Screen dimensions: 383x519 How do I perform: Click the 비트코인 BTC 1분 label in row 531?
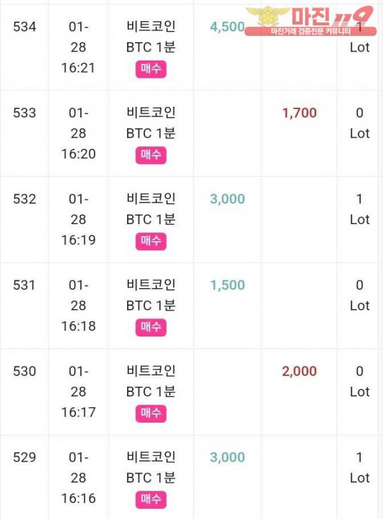(151, 295)
